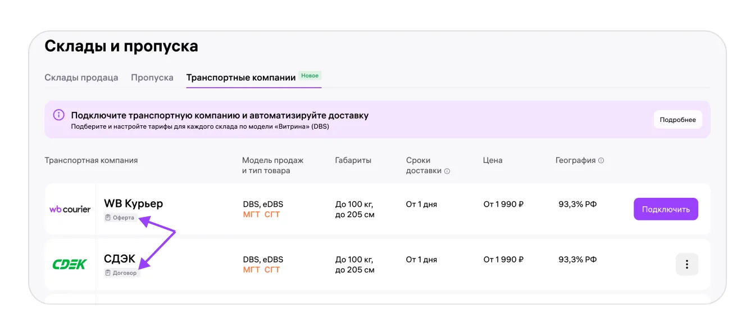This screenshot has height=335, width=755.
Task: Open the Договор link under СДЭК
Action: (x=121, y=273)
